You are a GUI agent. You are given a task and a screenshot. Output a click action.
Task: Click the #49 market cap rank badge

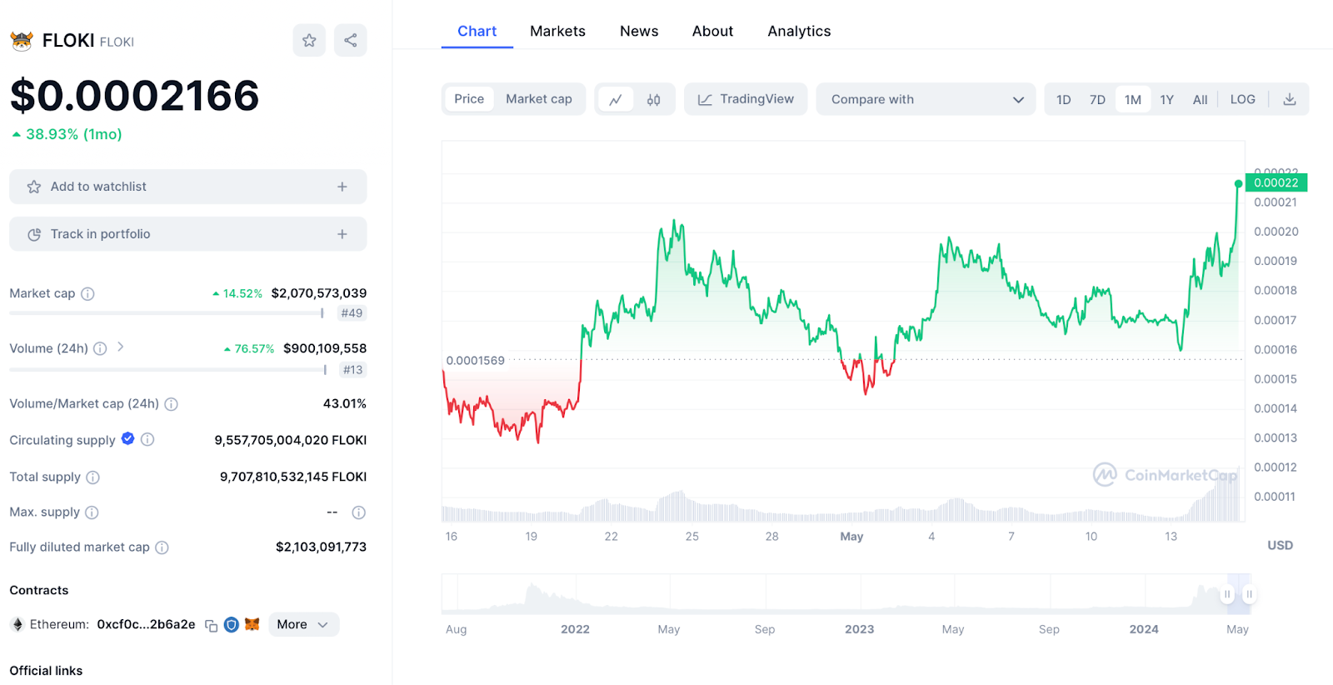(x=352, y=313)
